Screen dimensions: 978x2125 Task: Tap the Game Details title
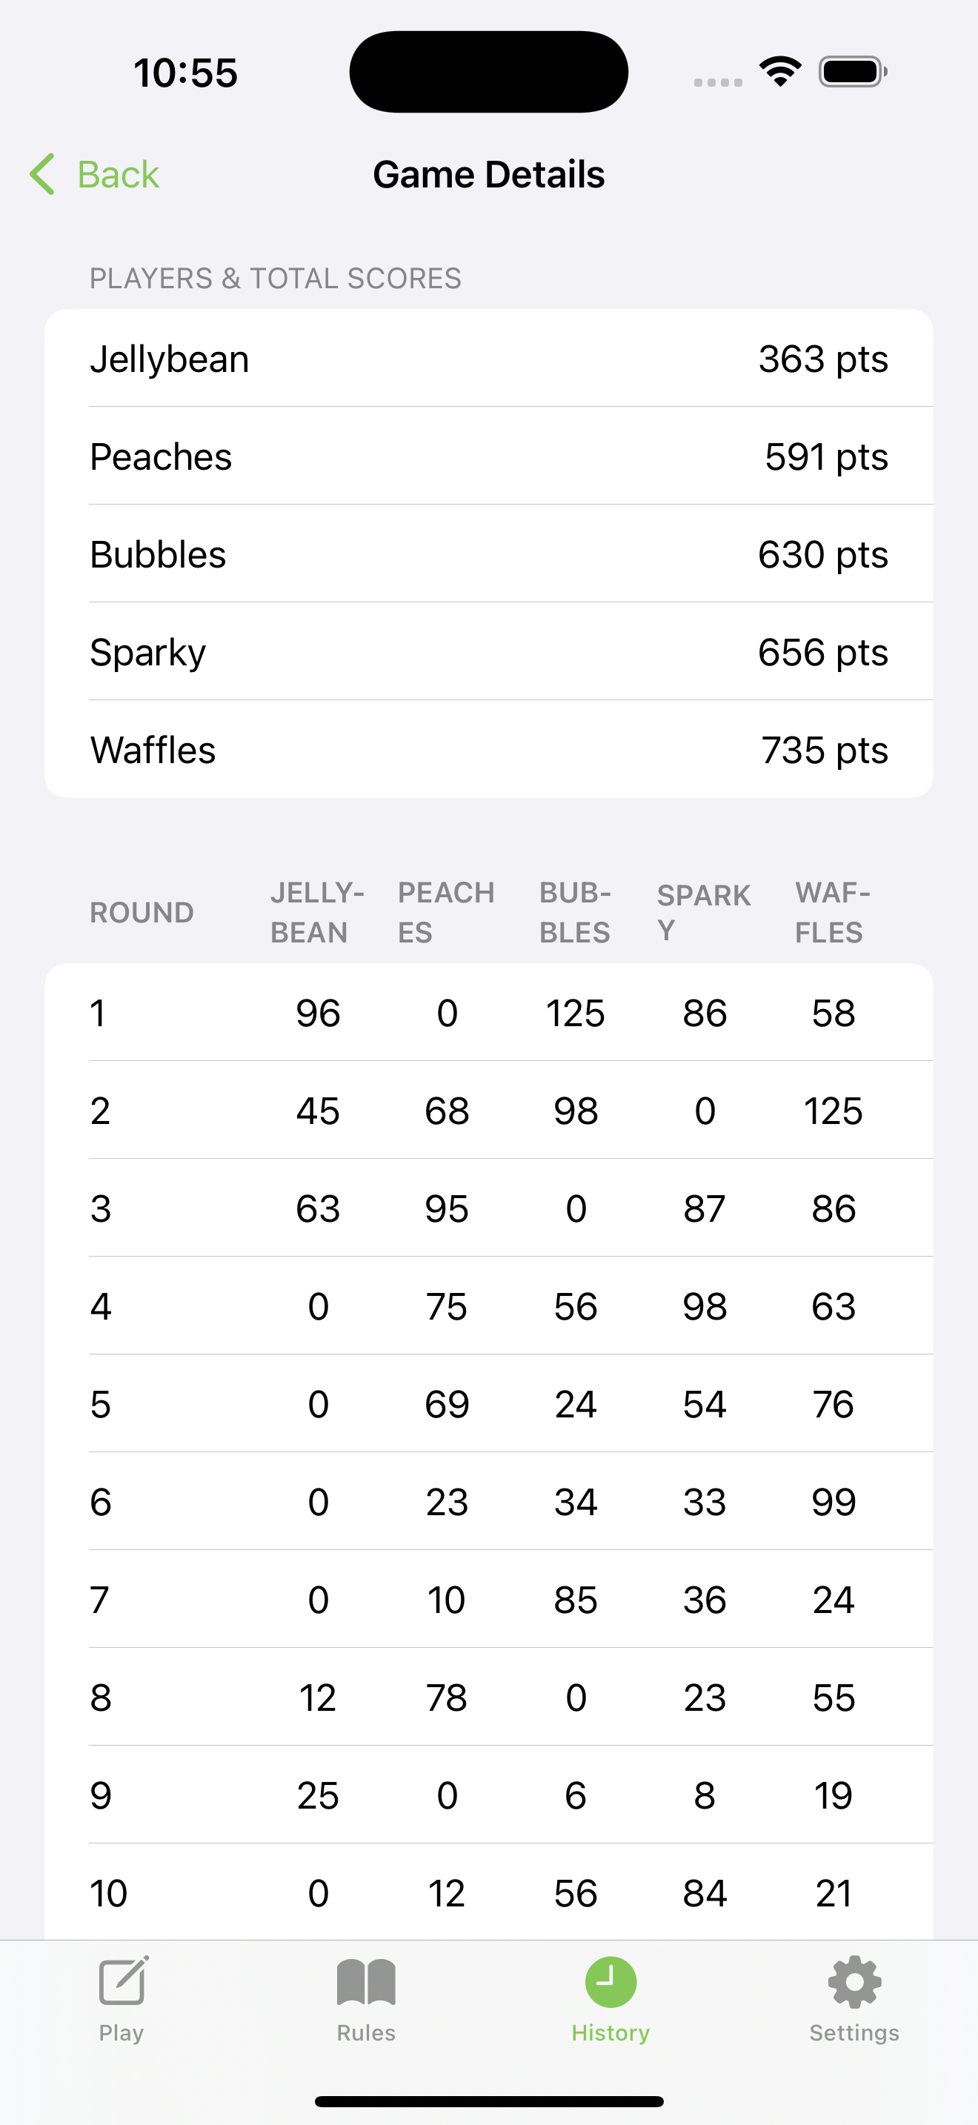pyautogui.click(x=489, y=174)
